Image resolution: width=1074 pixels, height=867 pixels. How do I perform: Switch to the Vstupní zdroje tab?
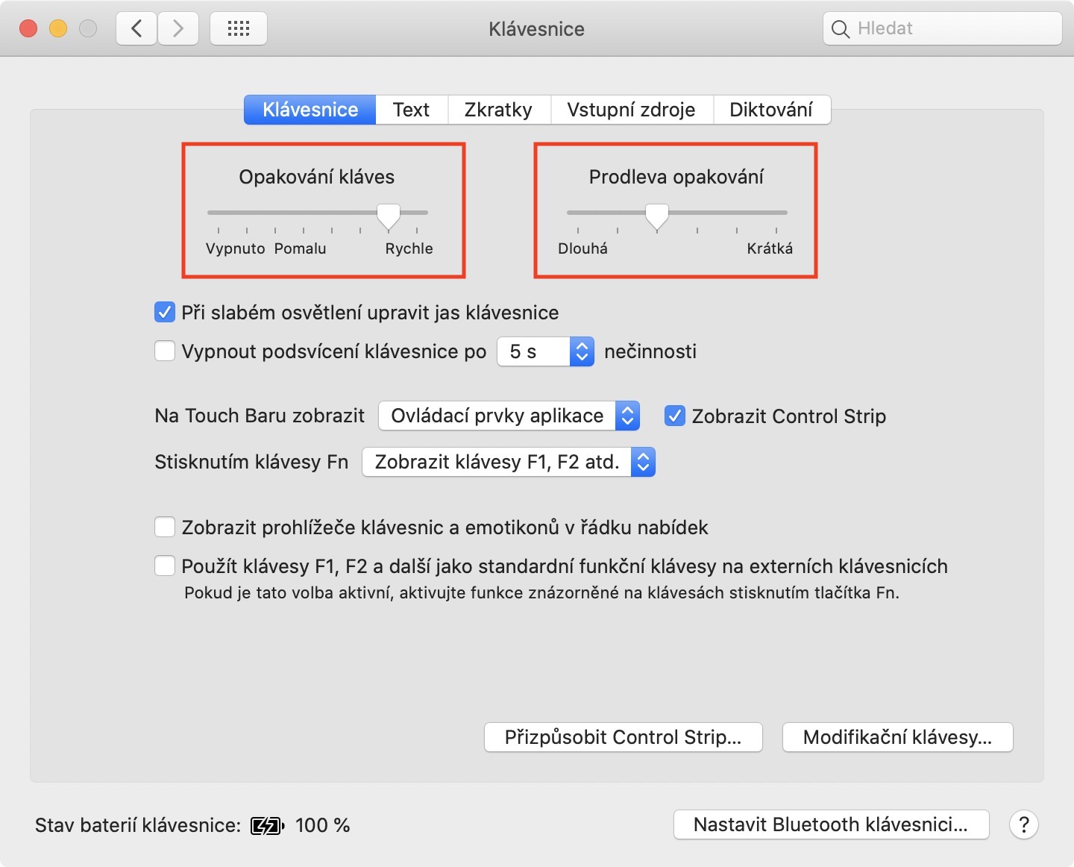[631, 110]
